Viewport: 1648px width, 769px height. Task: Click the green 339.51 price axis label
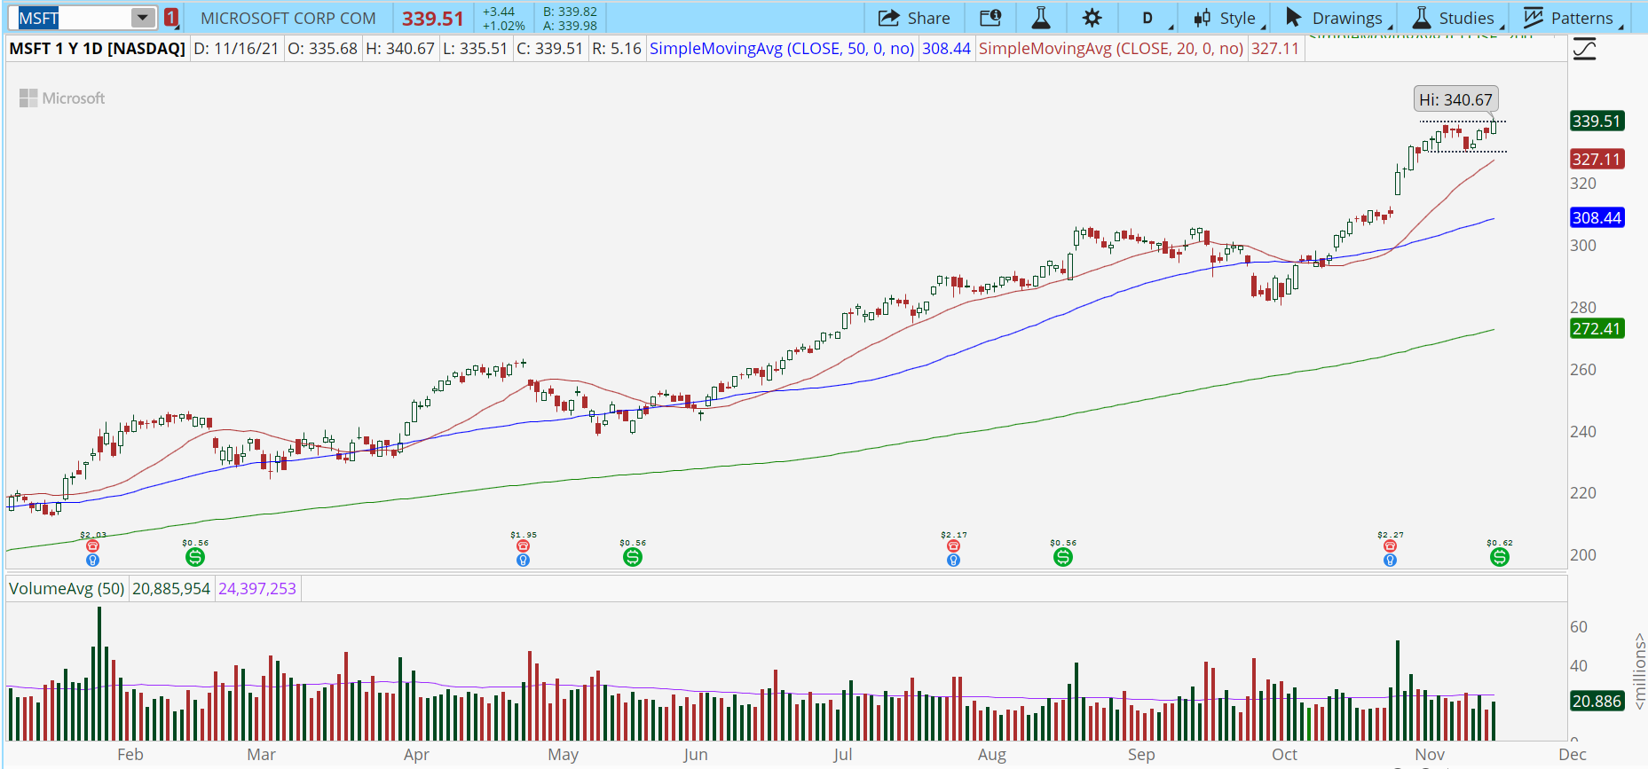(x=1597, y=121)
